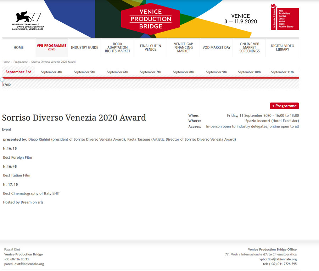This screenshot has width=319, height=271.
Task: Email pascal.diot@labiennale.org
Action: point(24,264)
